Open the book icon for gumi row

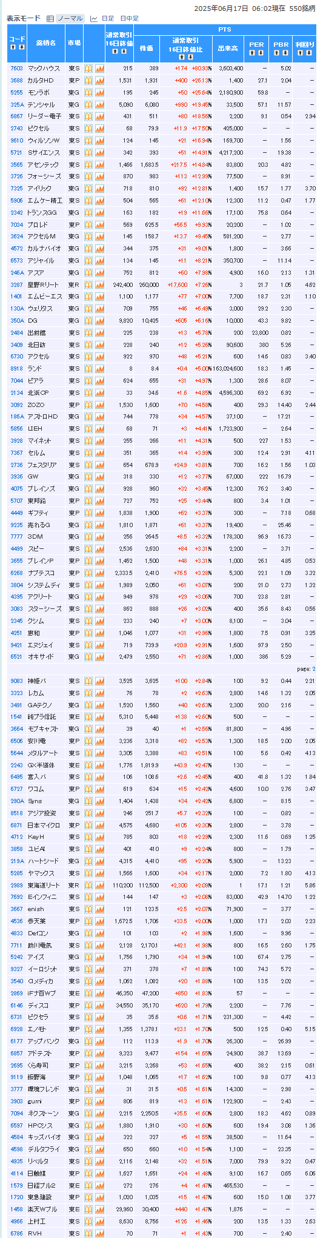click(88, 1101)
